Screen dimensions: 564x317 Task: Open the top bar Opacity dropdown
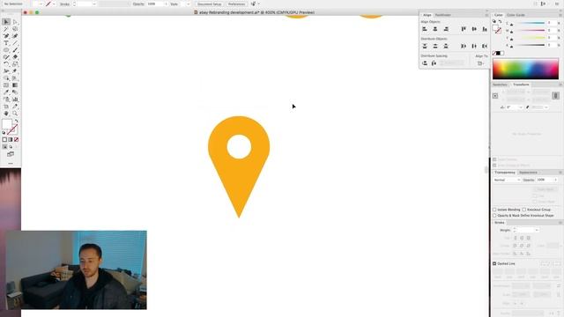pyautogui.click(x=167, y=4)
